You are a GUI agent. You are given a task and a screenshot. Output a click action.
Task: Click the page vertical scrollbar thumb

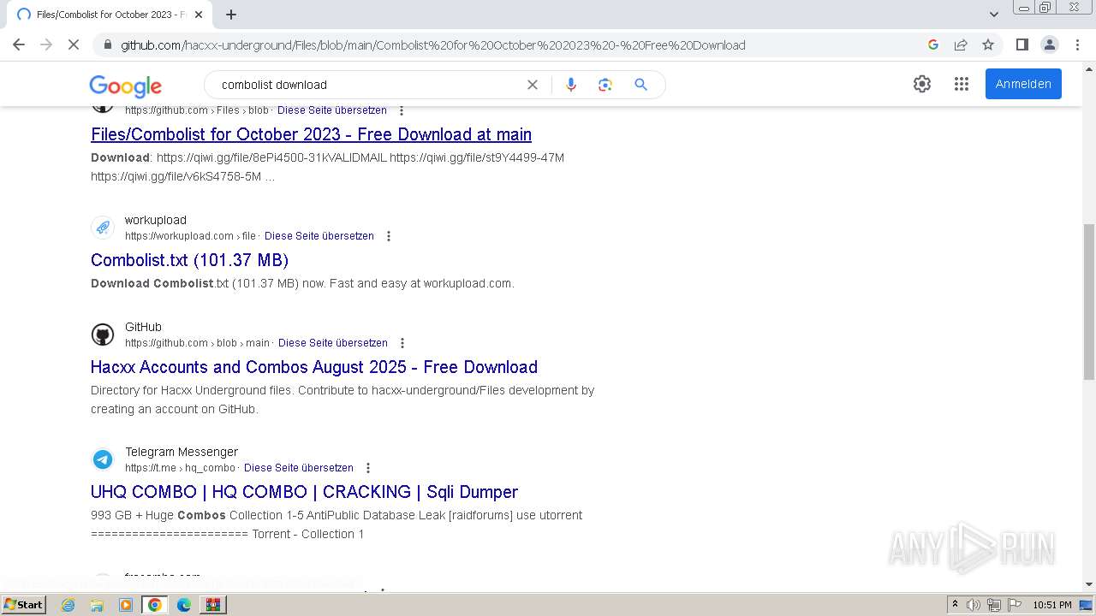tap(1089, 301)
